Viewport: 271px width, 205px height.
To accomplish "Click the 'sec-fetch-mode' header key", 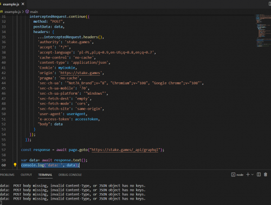I will [54, 104].
